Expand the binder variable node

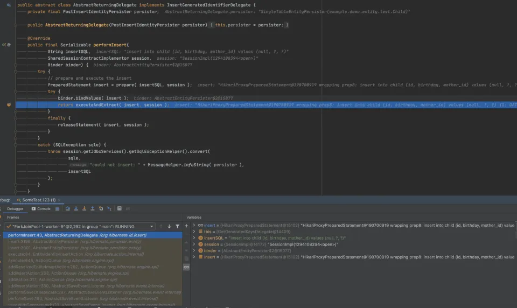click(x=194, y=250)
